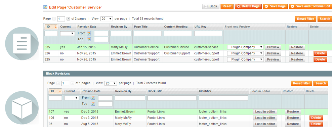
Task: Click the Reset button in page header
Action: pyautogui.click(x=227, y=6)
